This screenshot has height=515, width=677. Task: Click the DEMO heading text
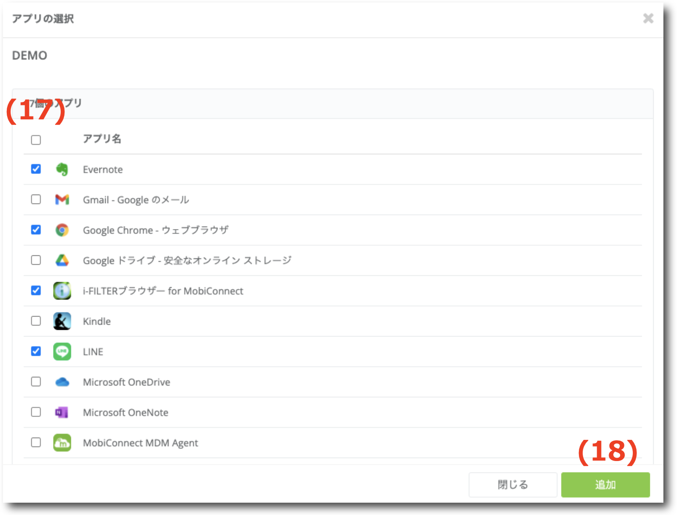(30, 56)
